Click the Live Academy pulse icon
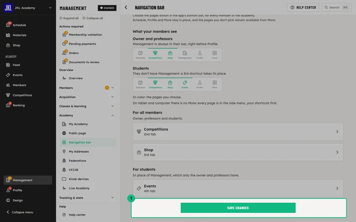This screenshot has height=222, width=356. tap(64, 188)
